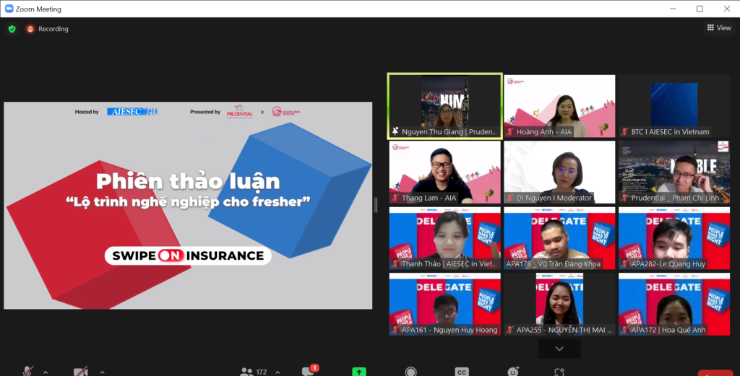Open the Reactions smiley icon

tap(513, 371)
